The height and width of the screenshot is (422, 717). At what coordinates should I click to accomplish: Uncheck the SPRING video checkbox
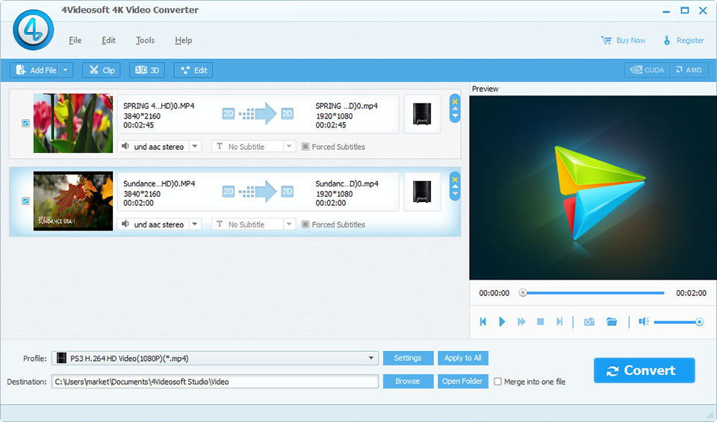pyautogui.click(x=25, y=123)
